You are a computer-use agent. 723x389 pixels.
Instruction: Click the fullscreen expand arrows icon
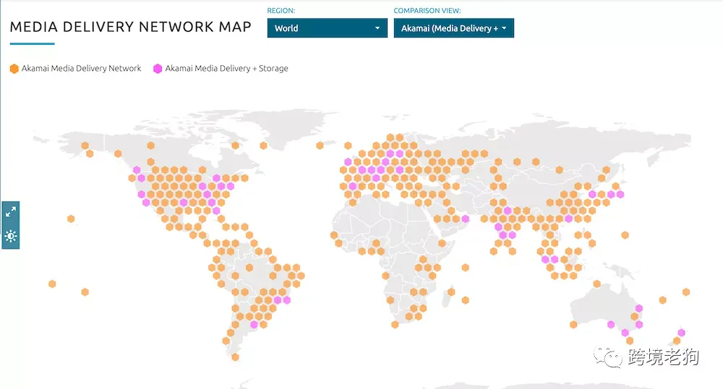pos(11,212)
